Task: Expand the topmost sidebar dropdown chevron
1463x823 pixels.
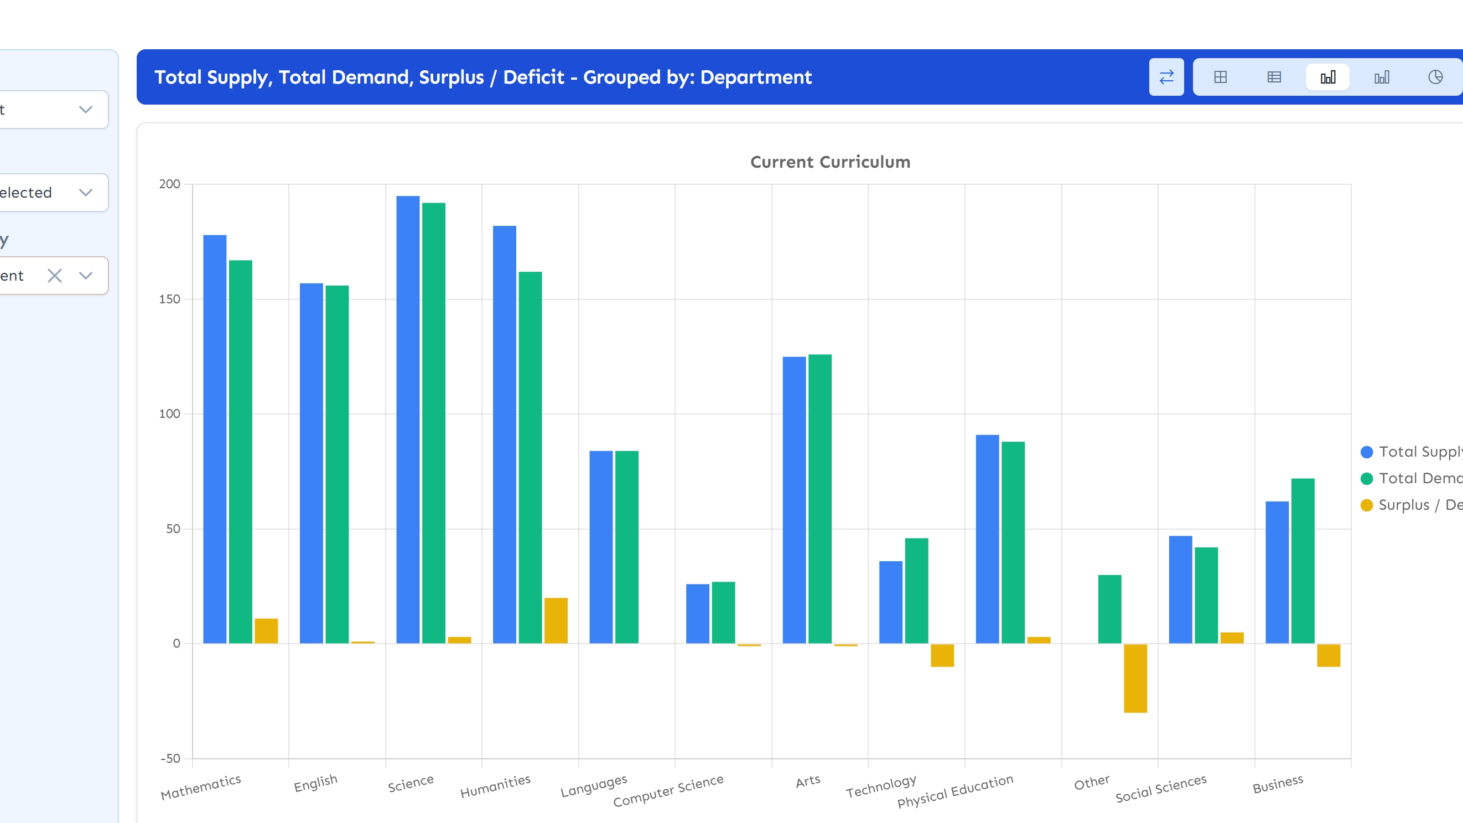Action: pos(86,109)
